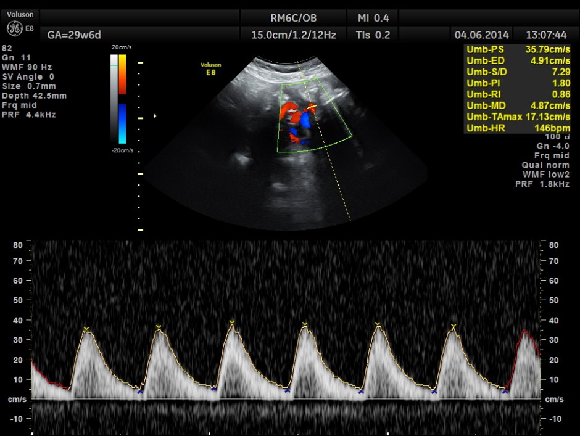The width and height of the screenshot is (580, 436).
Task: Click the small focus triangle left of image
Action: [x=155, y=115]
